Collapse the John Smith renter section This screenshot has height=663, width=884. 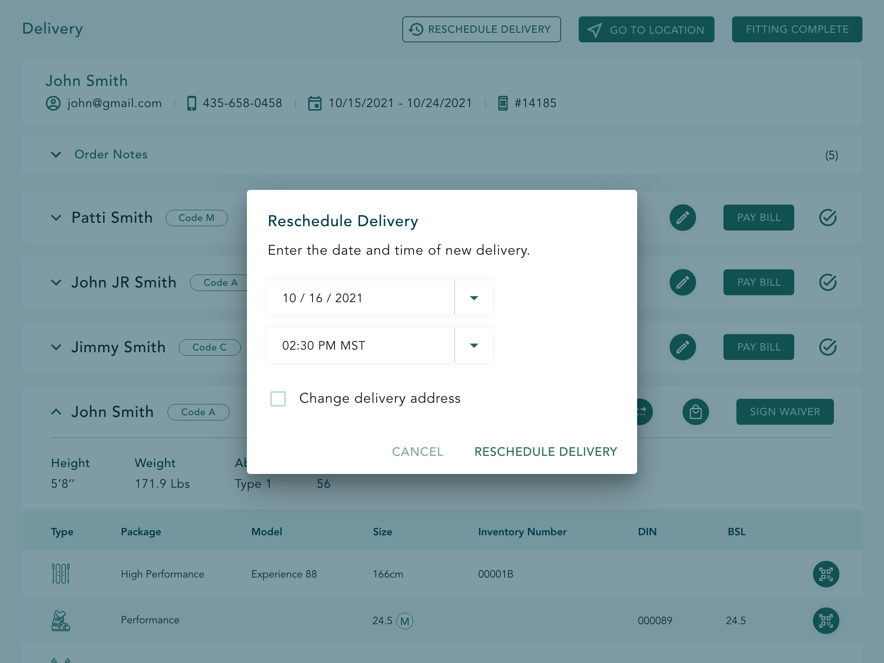click(56, 412)
